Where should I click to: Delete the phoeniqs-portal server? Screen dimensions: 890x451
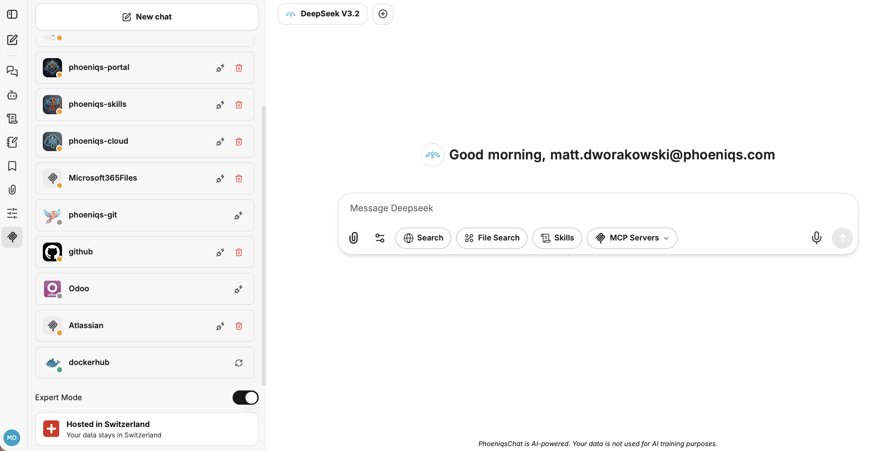pyautogui.click(x=239, y=68)
